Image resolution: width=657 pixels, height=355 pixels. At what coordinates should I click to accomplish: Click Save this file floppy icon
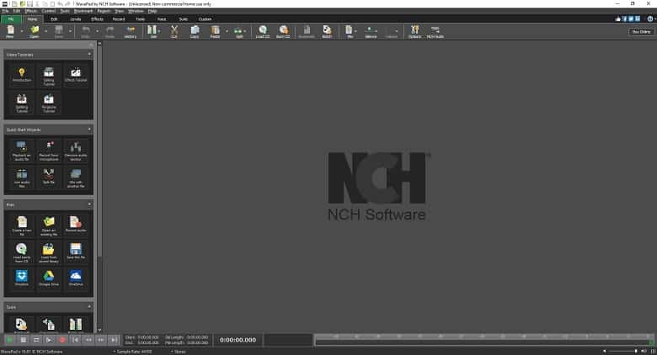pyautogui.click(x=76, y=252)
